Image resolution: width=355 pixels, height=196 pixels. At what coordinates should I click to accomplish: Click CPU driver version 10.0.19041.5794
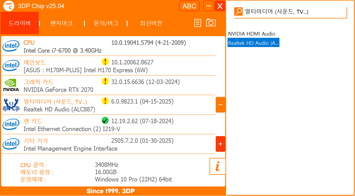click(149, 43)
